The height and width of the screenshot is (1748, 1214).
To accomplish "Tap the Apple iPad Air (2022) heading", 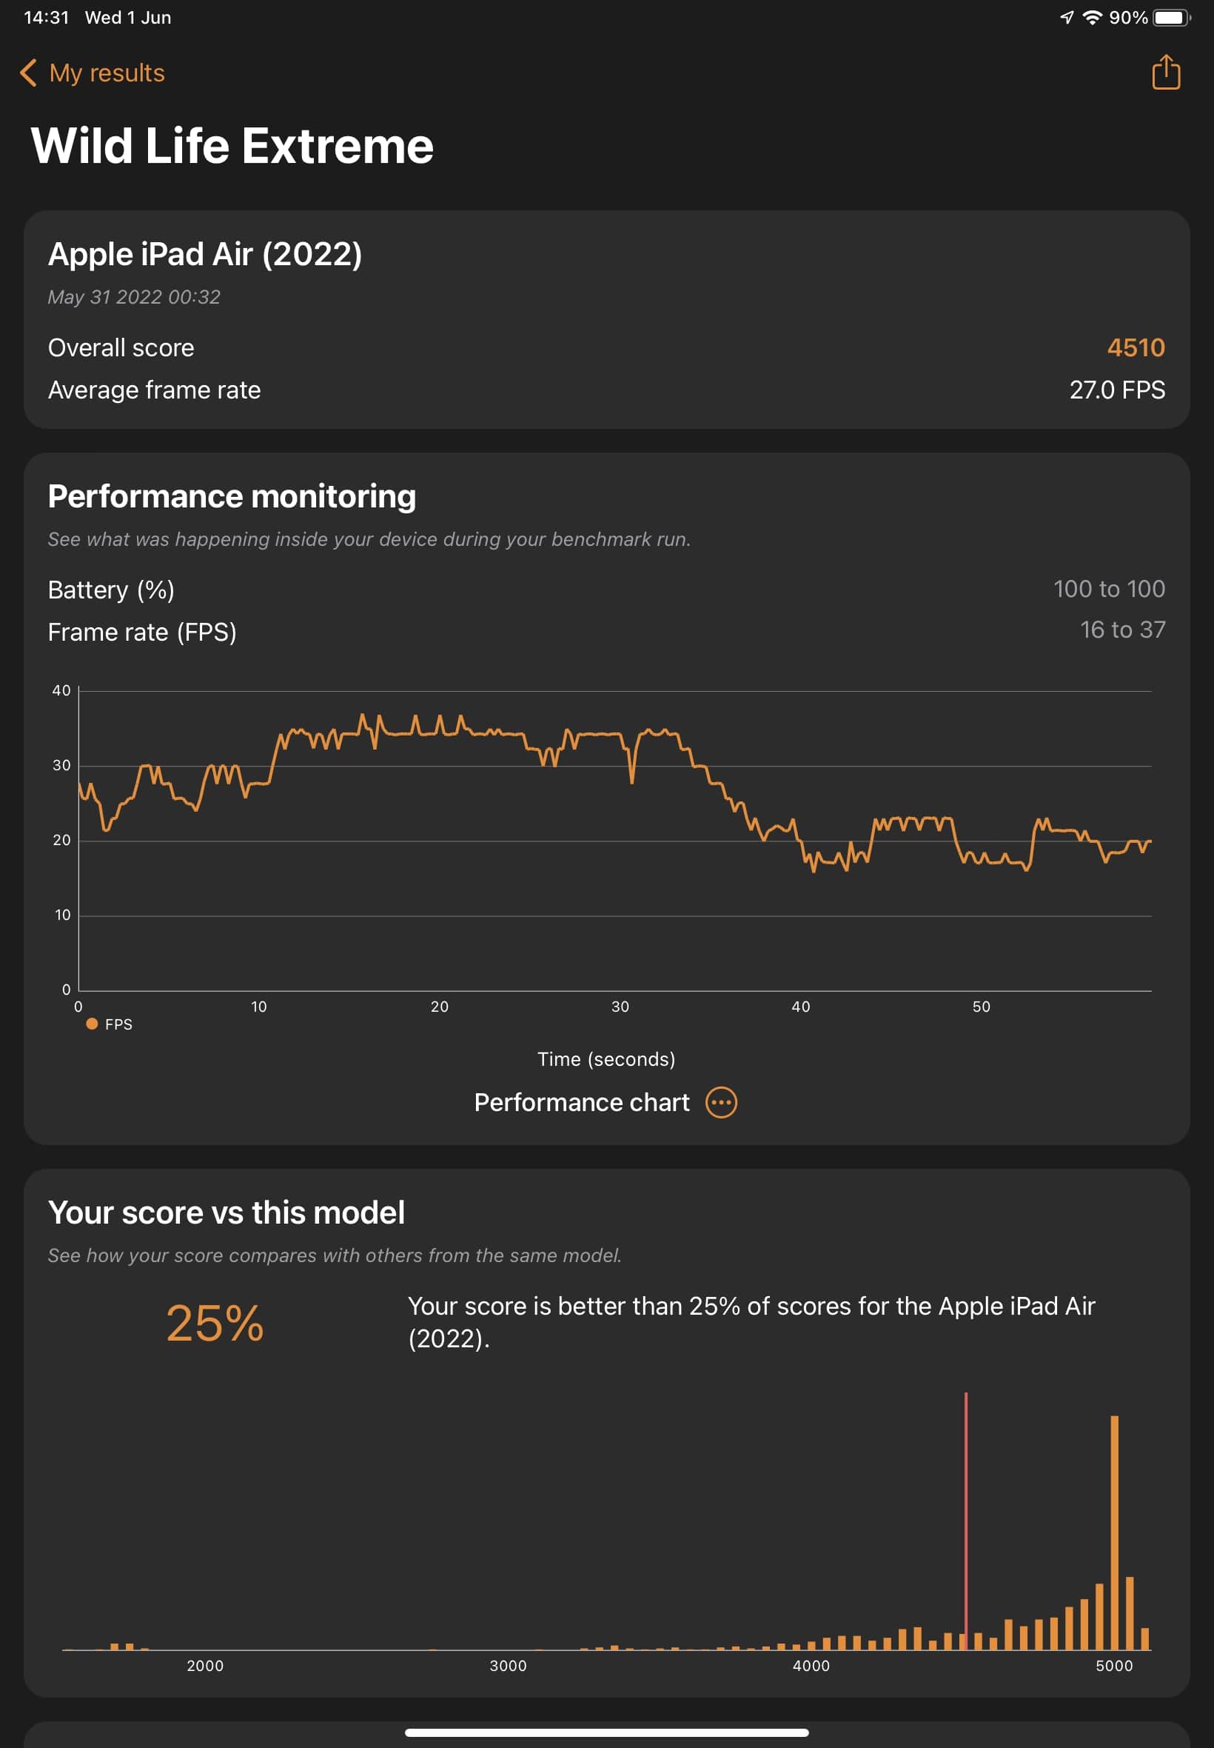I will pos(204,254).
